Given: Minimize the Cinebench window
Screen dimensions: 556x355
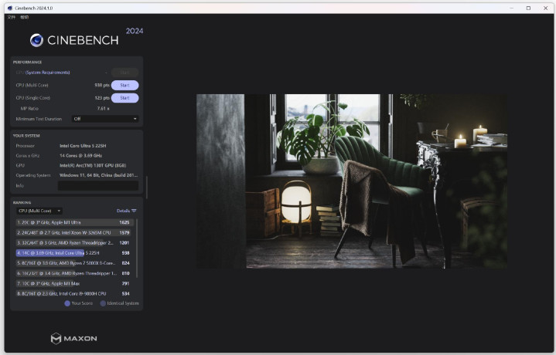Looking at the screenshot, I should coord(510,8).
